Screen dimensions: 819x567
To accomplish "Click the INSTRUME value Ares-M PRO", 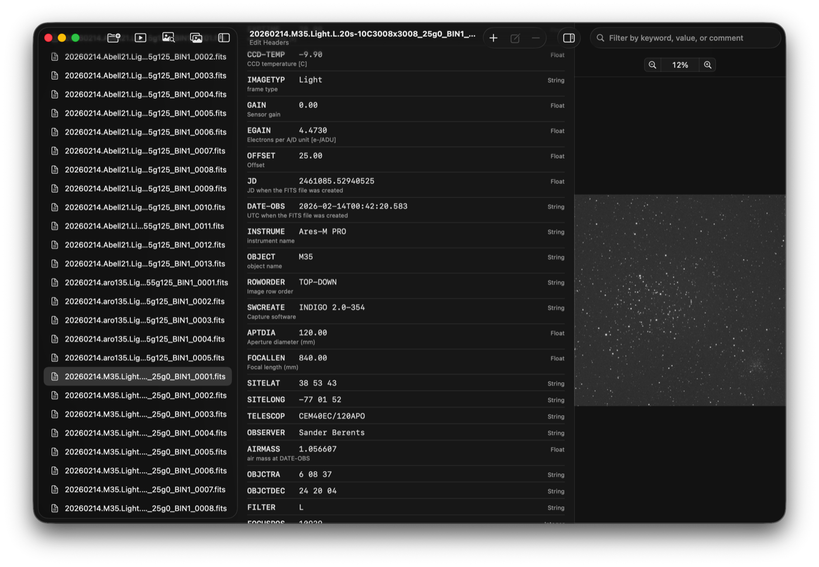I will click(x=322, y=231).
